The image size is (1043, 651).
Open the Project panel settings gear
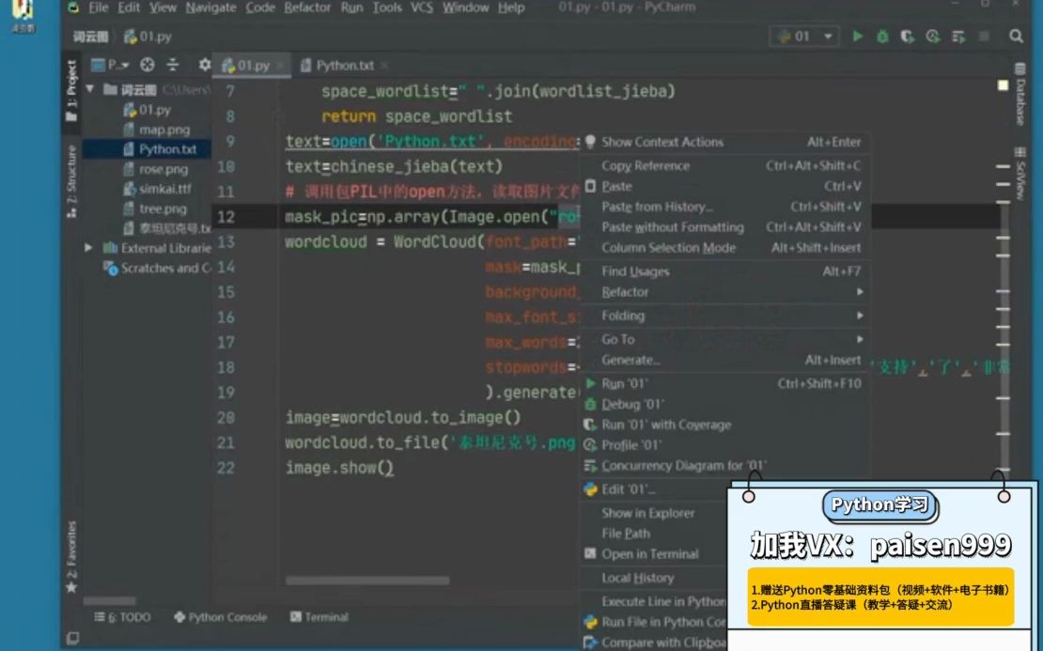(203, 66)
